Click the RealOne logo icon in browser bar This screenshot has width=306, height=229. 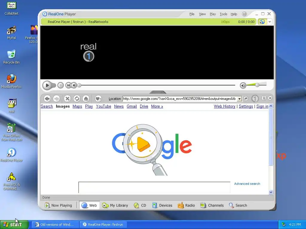(x=255, y=98)
